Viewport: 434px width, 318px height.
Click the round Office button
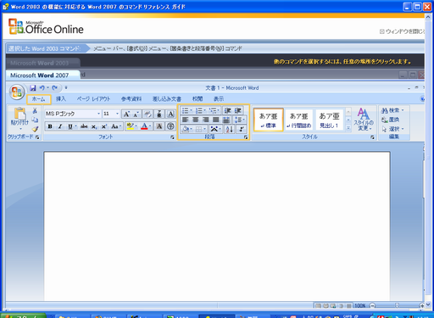pos(16,92)
